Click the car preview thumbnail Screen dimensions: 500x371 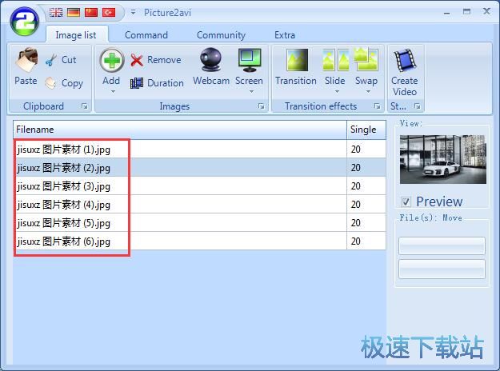coord(431,161)
